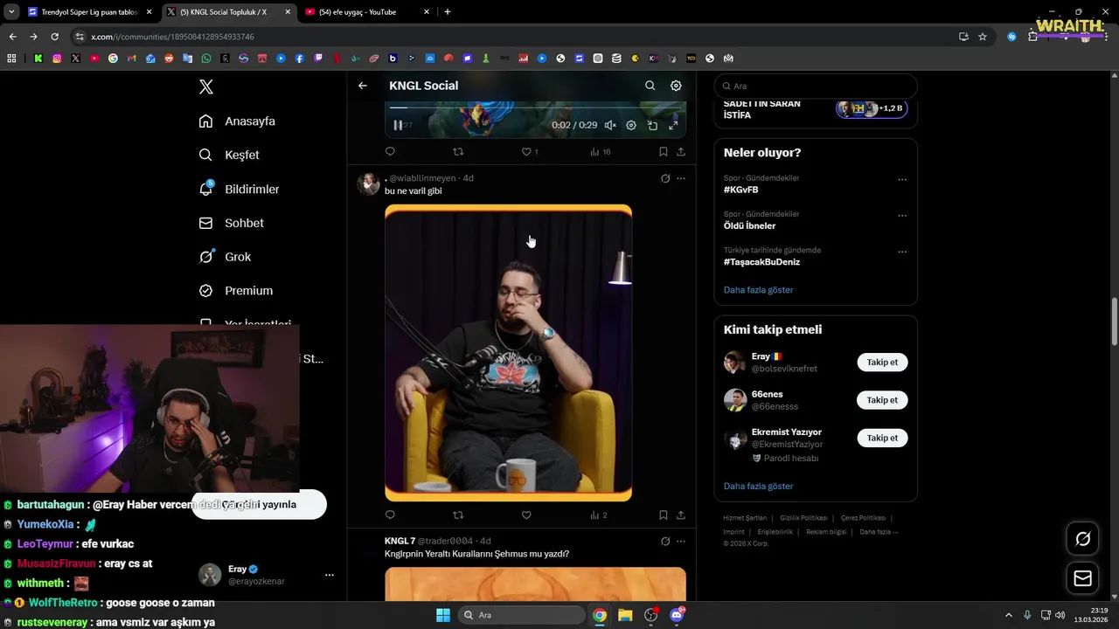This screenshot has height=629, width=1119.
Task: Switch to efe uygaç YouTube tab
Action: (367, 12)
